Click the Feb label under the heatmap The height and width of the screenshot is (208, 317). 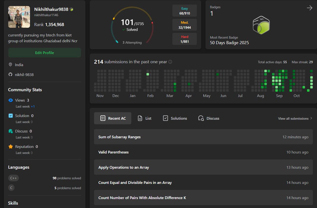[150, 96]
